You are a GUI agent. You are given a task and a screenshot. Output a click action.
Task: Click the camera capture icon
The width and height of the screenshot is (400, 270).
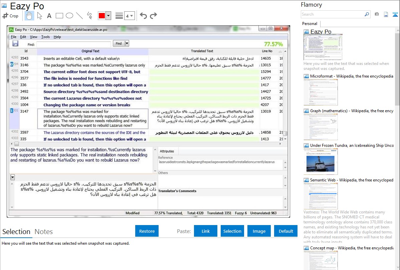pos(377,14)
